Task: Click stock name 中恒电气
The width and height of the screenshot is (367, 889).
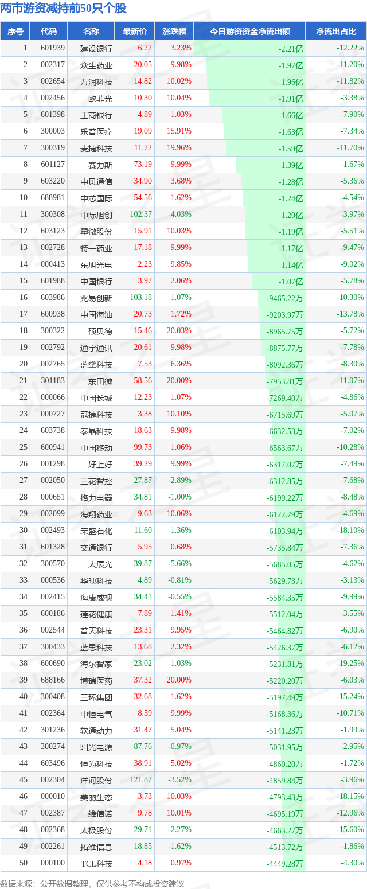Action: click(x=96, y=714)
